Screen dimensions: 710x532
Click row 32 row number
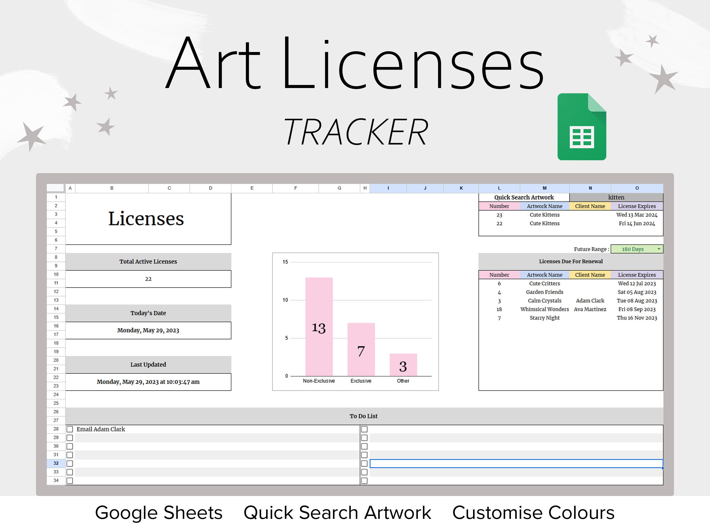(56, 463)
